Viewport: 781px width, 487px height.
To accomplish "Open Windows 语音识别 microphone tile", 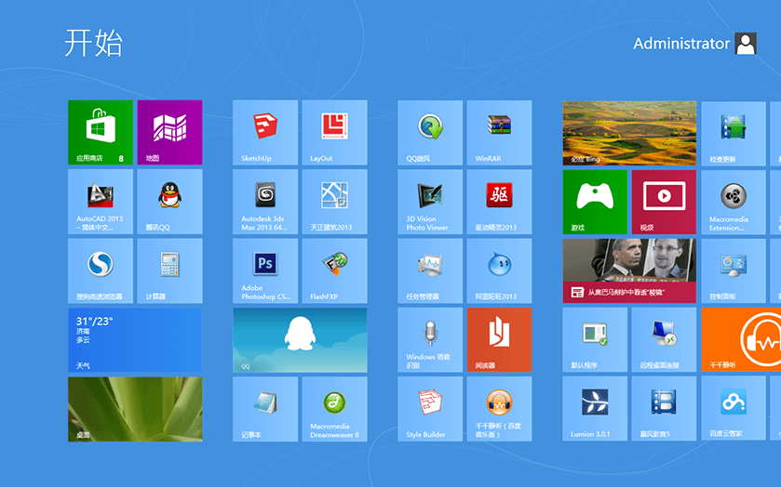I will coord(430,340).
